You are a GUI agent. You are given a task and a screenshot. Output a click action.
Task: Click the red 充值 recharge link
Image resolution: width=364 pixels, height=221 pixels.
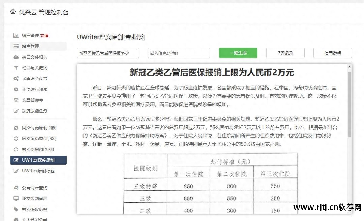pos(44,36)
